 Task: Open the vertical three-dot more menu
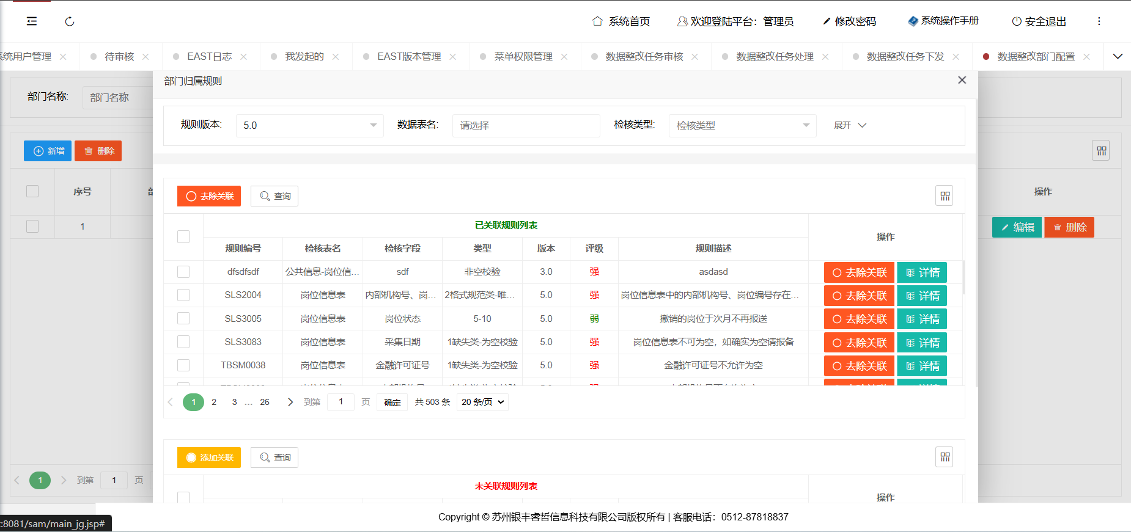point(1099,21)
